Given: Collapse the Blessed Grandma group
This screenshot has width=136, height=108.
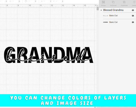Looking at the screenshot, I should tap(101, 10).
